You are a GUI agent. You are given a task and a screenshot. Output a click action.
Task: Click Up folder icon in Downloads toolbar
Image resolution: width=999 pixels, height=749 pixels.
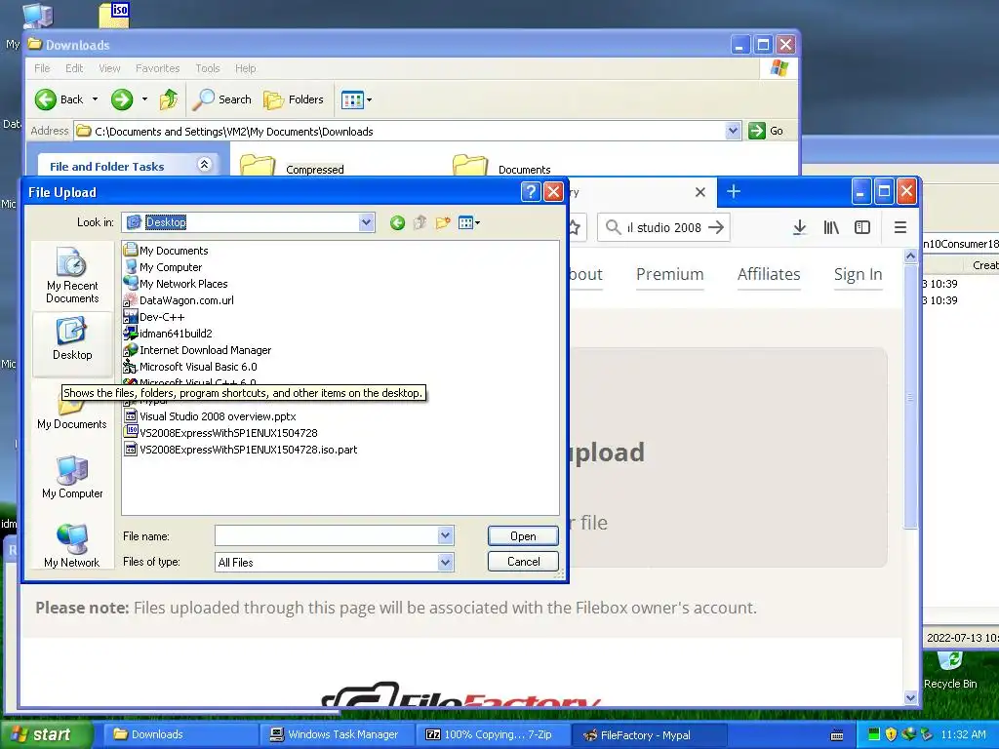169,99
